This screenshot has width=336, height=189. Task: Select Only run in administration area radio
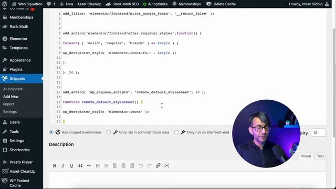pos(109,132)
